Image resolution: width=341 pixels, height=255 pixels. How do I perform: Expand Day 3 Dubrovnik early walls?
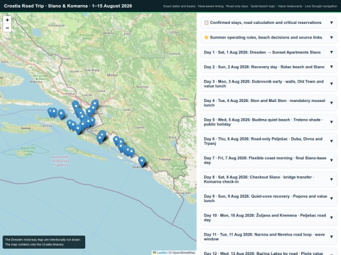(268, 84)
